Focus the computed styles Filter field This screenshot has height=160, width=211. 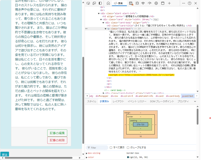coord(97,148)
